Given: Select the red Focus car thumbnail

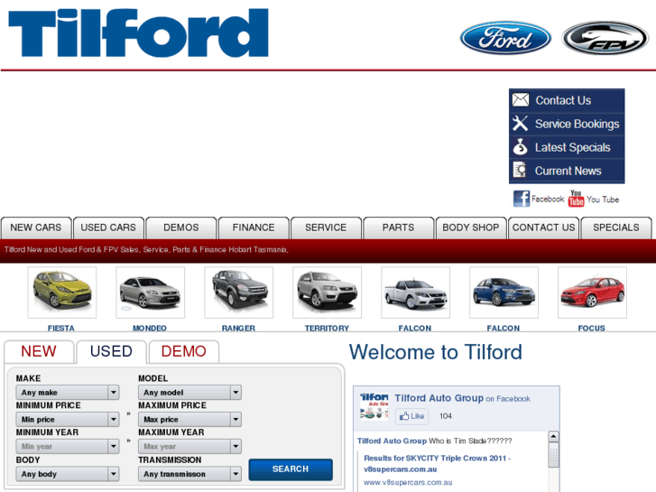Looking at the screenshot, I should pyautogui.click(x=593, y=292).
